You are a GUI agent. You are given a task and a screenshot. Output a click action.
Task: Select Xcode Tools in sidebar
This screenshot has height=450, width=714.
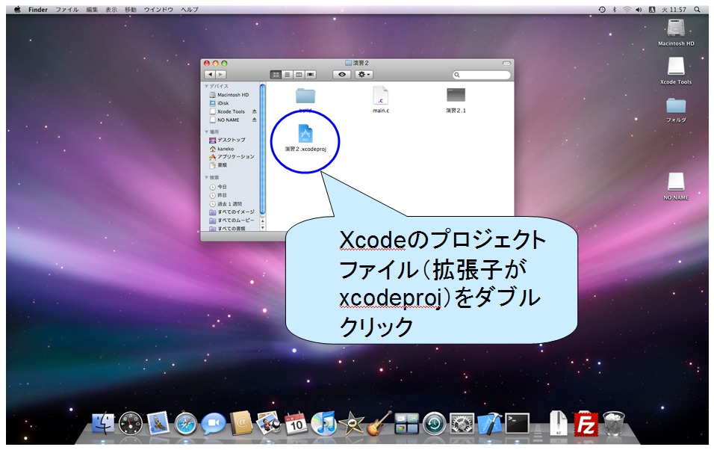pyautogui.click(x=227, y=111)
